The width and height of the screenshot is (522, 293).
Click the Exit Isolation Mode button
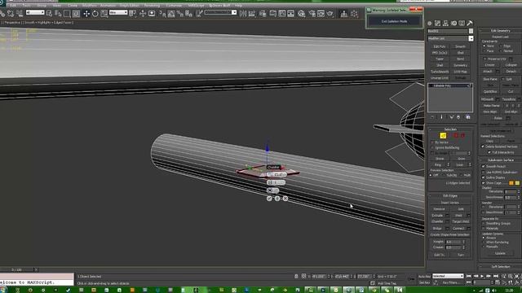point(394,21)
